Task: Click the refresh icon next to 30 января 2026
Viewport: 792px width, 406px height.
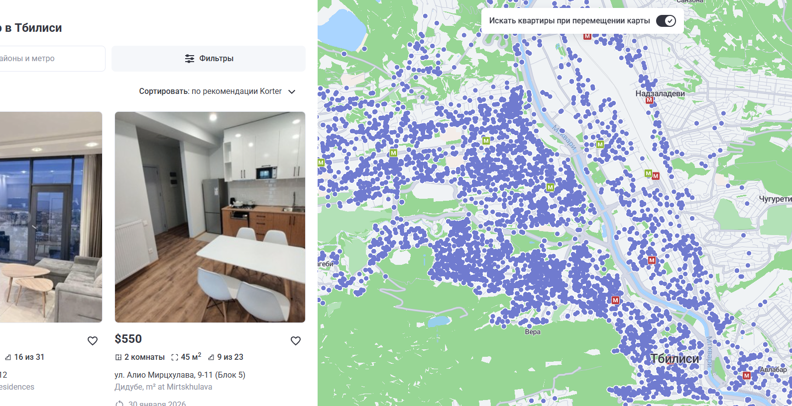Action: [x=119, y=404]
